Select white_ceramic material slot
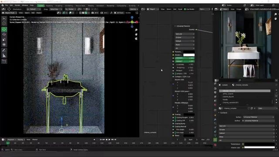This screenshot has height=157, width=279. (245, 94)
